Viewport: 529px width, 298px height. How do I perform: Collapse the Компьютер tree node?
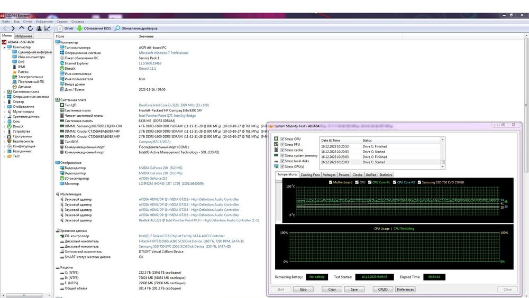4,47
